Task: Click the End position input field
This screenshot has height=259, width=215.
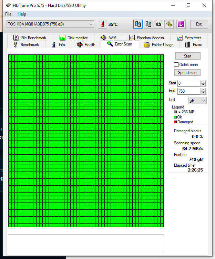Action: pyautogui.click(x=189, y=91)
